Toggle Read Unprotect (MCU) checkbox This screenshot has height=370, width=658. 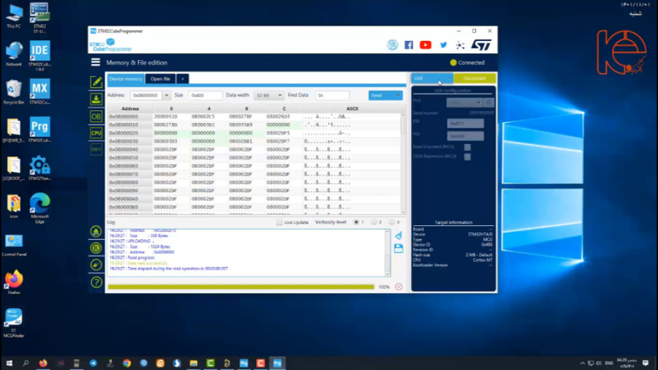click(467, 147)
